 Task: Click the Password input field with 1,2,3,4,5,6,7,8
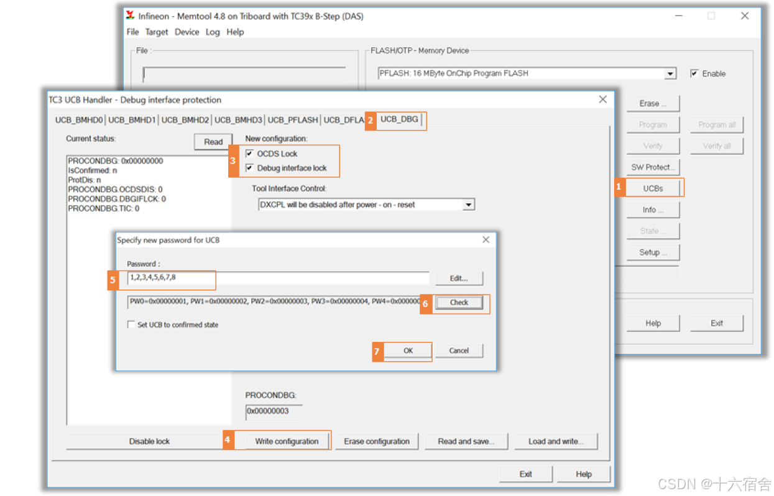[278, 278]
